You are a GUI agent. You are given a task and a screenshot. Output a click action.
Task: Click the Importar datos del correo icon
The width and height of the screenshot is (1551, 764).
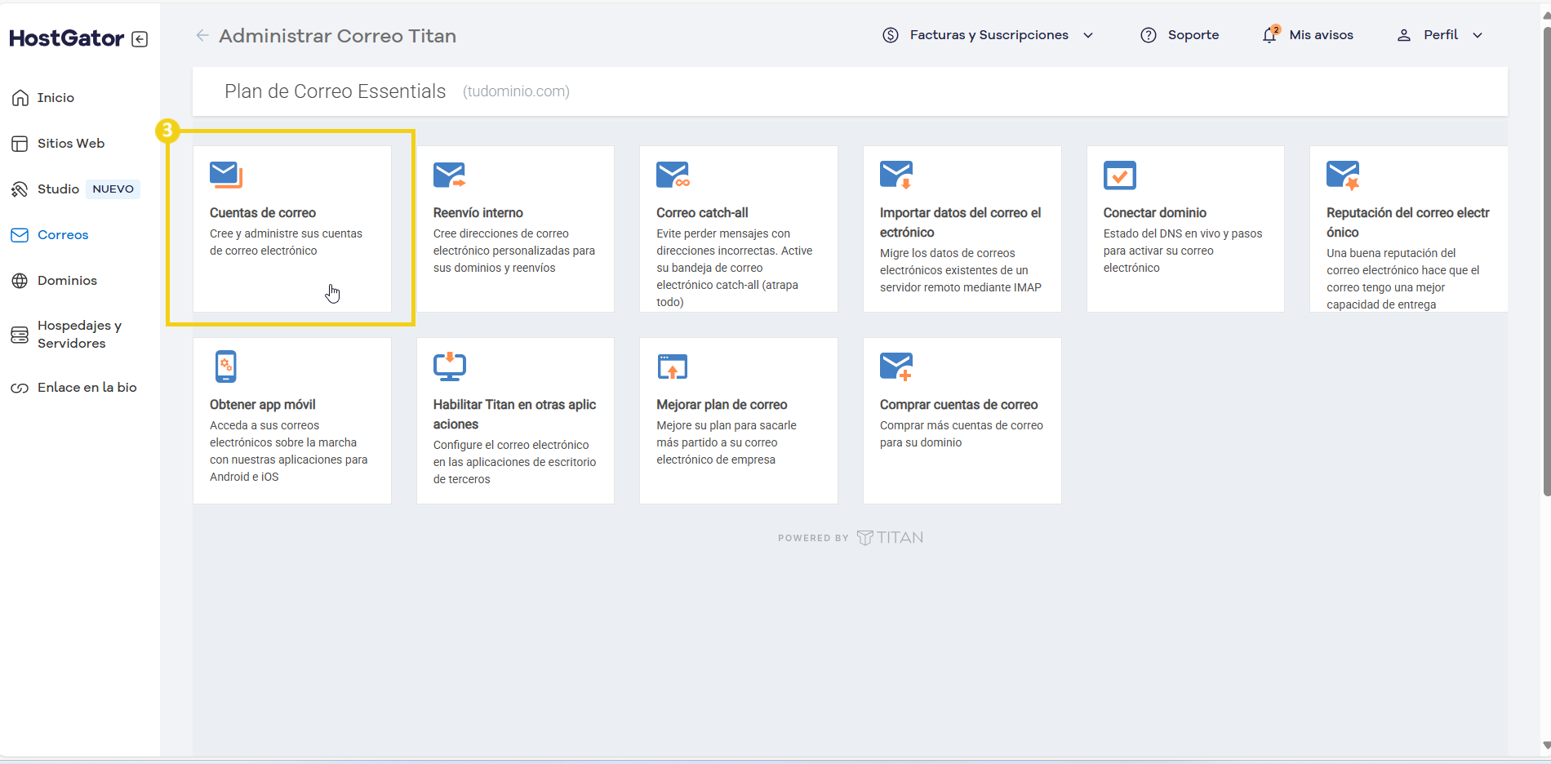[896, 175]
